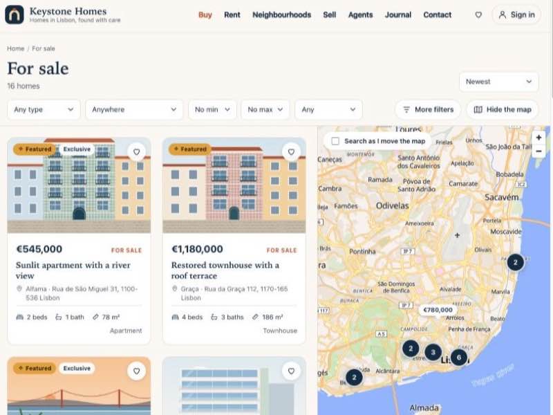Open the Newest sort dropdown
This screenshot has width=553, height=415.
[498, 82]
